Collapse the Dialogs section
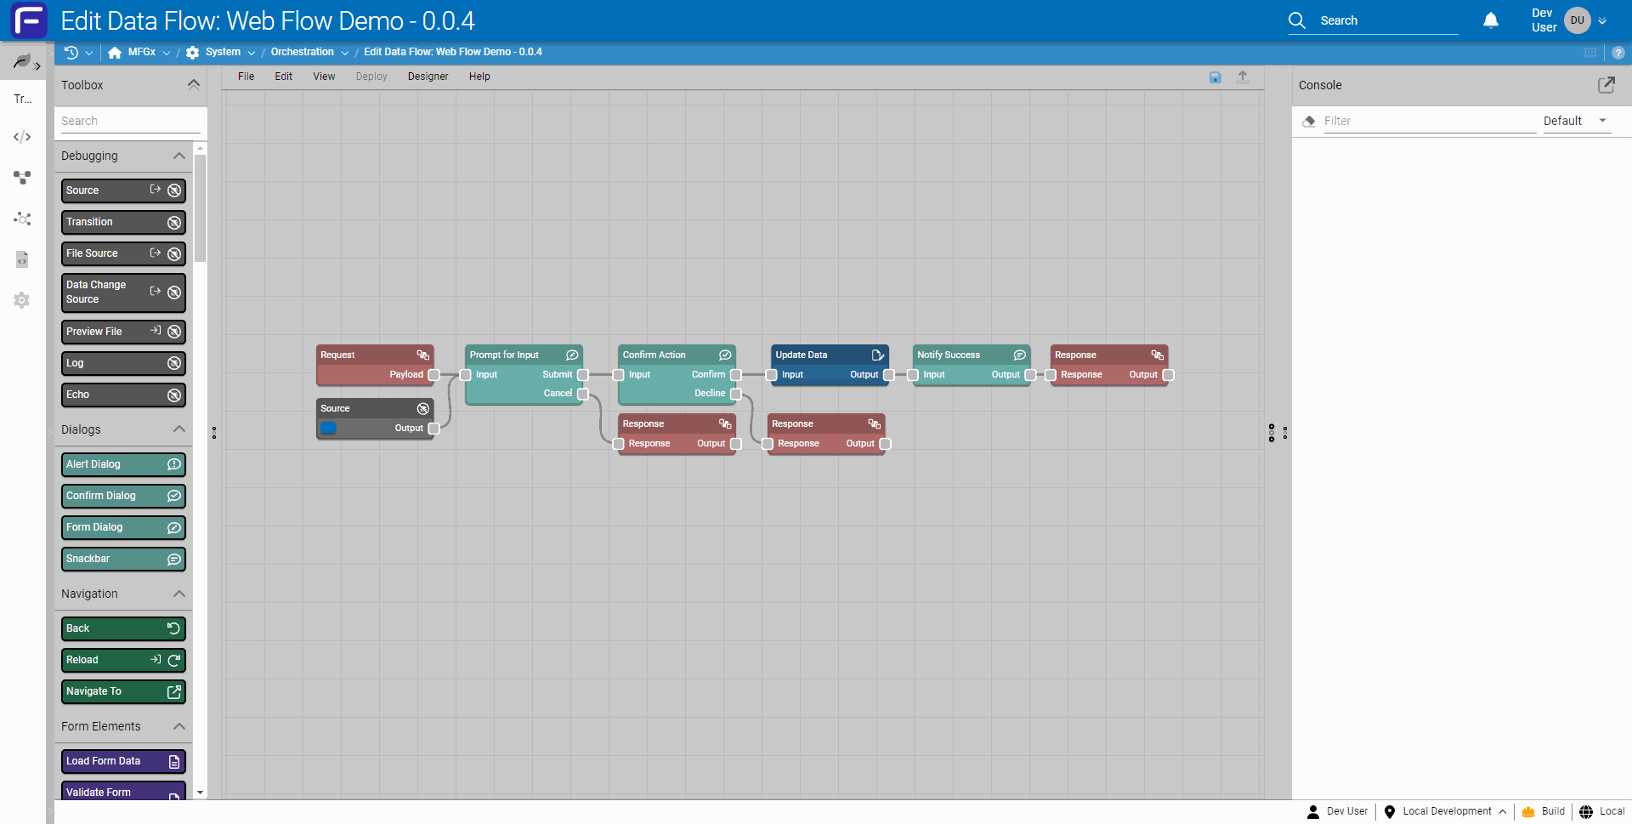This screenshot has height=824, width=1632. [x=179, y=429]
